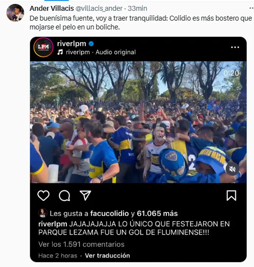The height and width of the screenshot is (267, 254).
Task: Save post with bookmark icon
Action: coord(231,195)
